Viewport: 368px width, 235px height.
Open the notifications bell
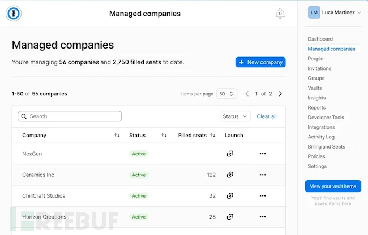point(280,14)
